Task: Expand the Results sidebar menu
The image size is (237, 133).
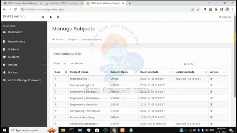Action: (44, 65)
